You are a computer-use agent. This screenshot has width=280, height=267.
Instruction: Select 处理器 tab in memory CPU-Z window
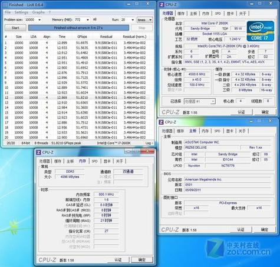pyautogui.click(x=44, y=161)
